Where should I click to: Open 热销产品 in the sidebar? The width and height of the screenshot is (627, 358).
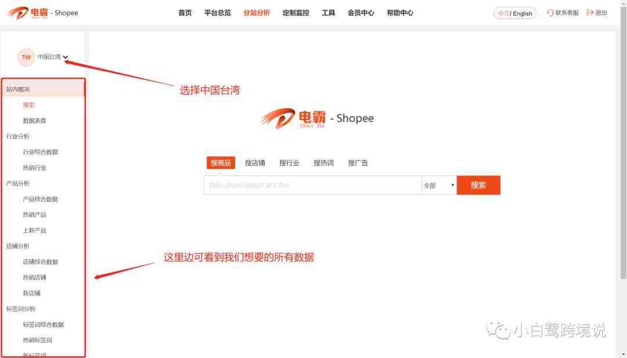34,215
